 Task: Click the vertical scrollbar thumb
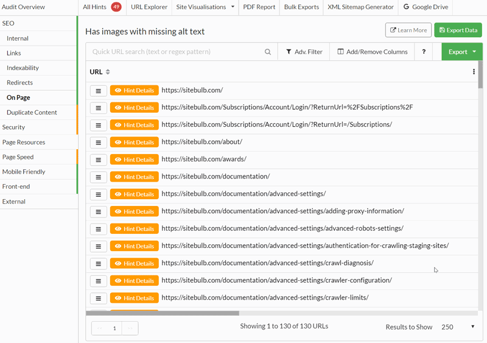coord(480,75)
